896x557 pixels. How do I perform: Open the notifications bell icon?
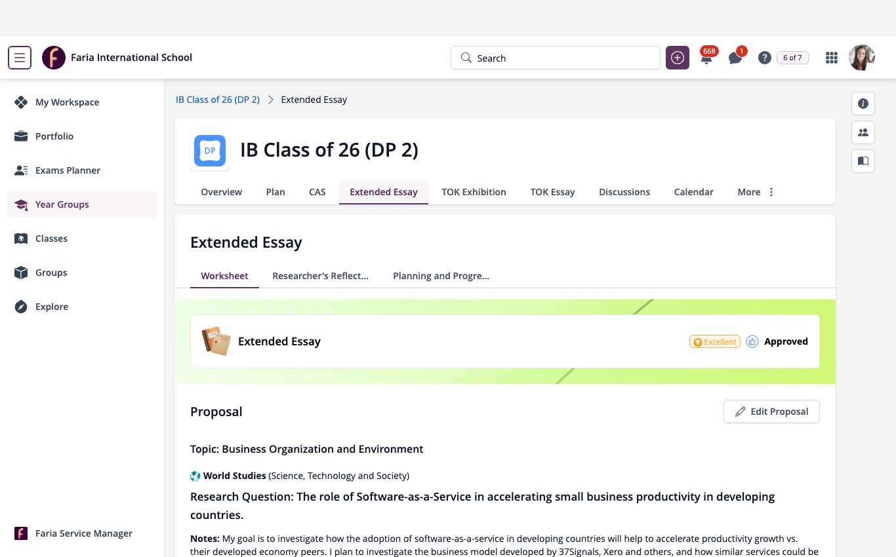(x=706, y=58)
